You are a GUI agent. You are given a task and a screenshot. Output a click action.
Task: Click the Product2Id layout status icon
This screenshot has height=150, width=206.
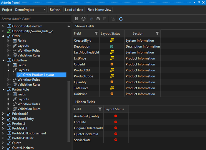pyautogui.click(x=112, y=70)
